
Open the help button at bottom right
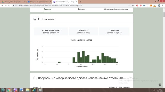click(x=160, y=85)
